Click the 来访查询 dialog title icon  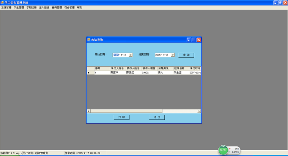point(88,40)
